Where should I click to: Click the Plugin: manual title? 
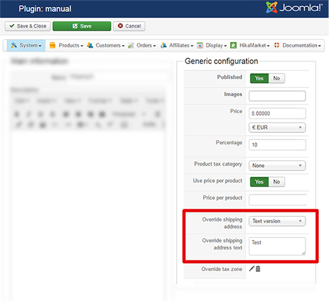point(45,9)
